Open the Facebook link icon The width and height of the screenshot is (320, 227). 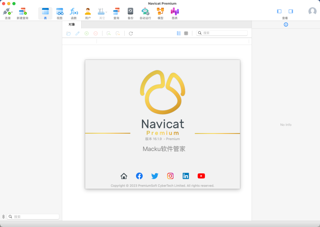[139, 176]
